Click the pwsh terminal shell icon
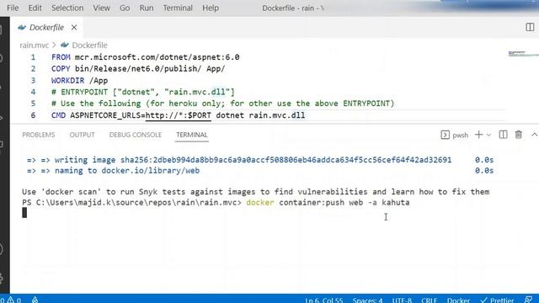The width and height of the screenshot is (539, 303). (x=445, y=135)
